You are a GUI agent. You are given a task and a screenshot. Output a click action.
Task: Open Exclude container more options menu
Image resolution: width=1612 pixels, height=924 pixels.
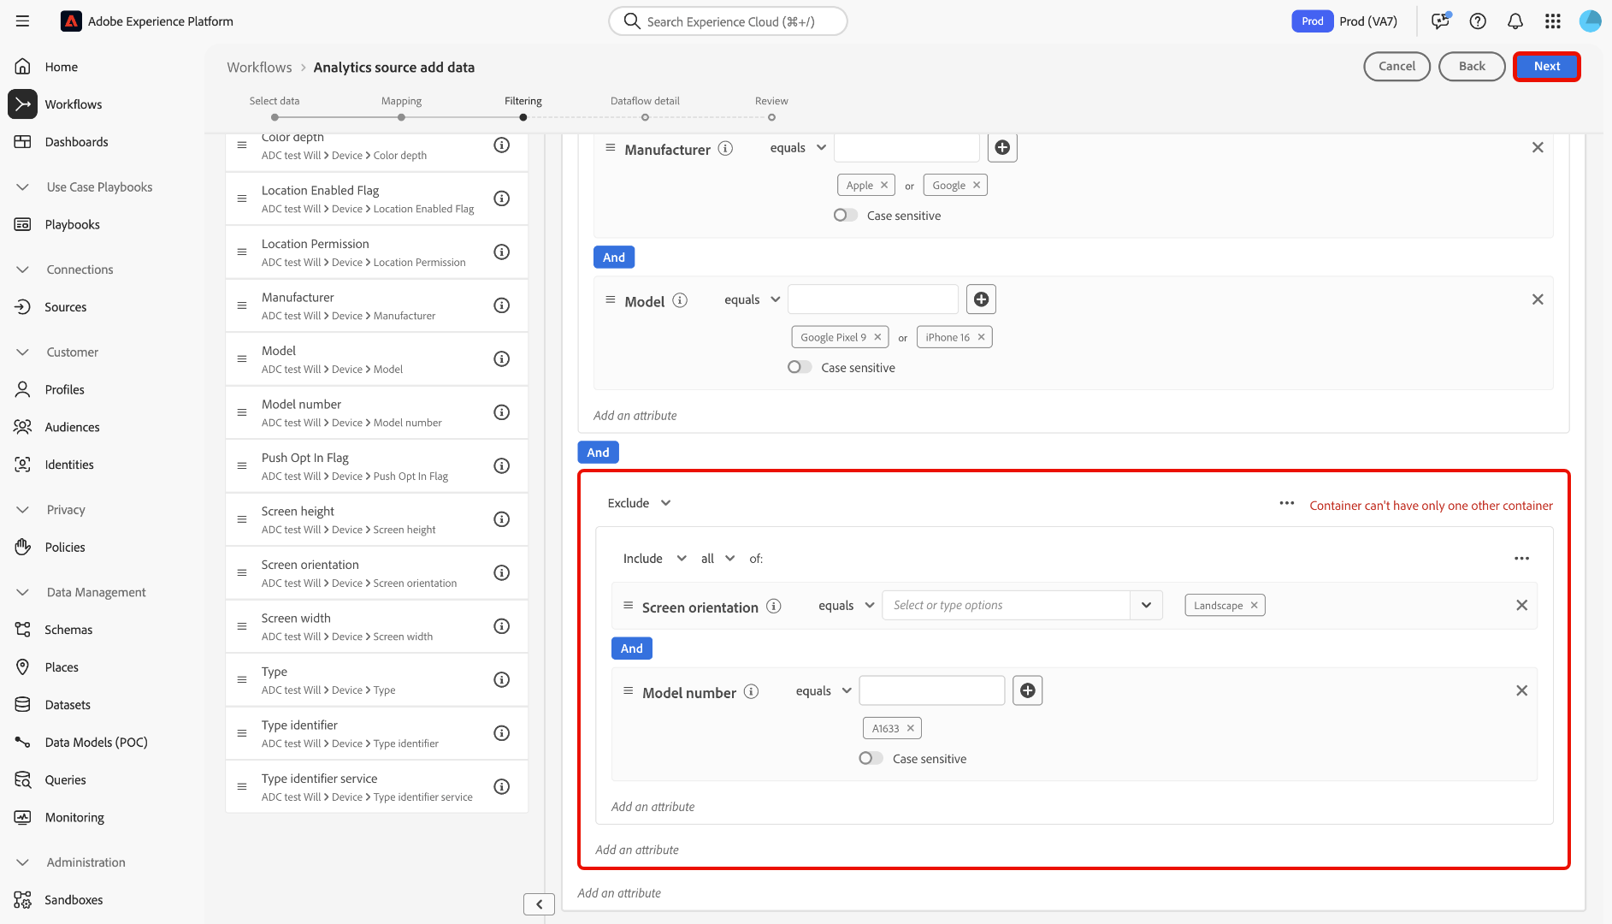coord(1287,503)
